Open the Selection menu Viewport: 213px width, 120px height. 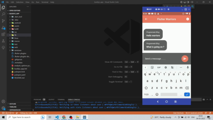click(20, 2)
